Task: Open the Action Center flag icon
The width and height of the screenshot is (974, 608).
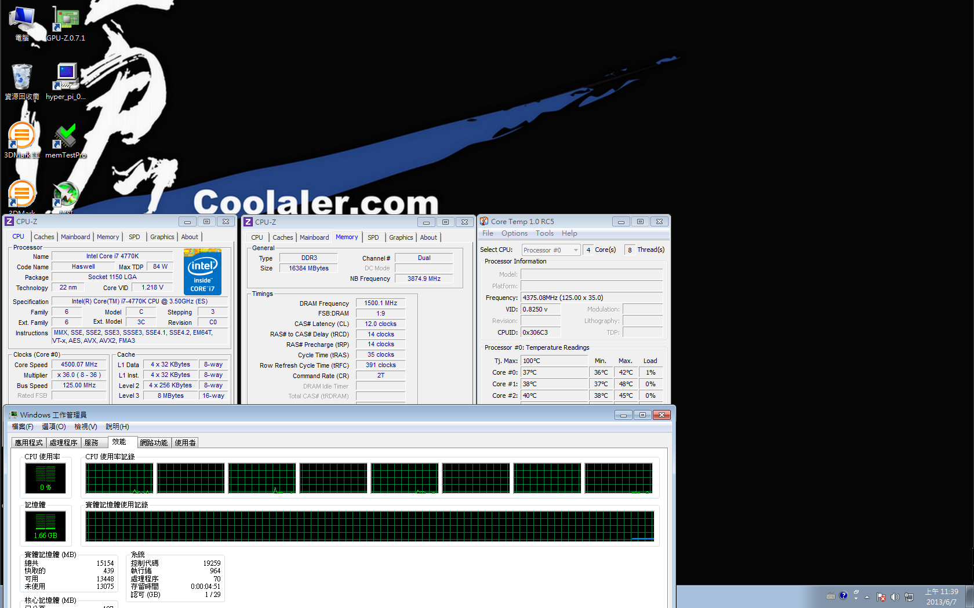Action: (881, 597)
